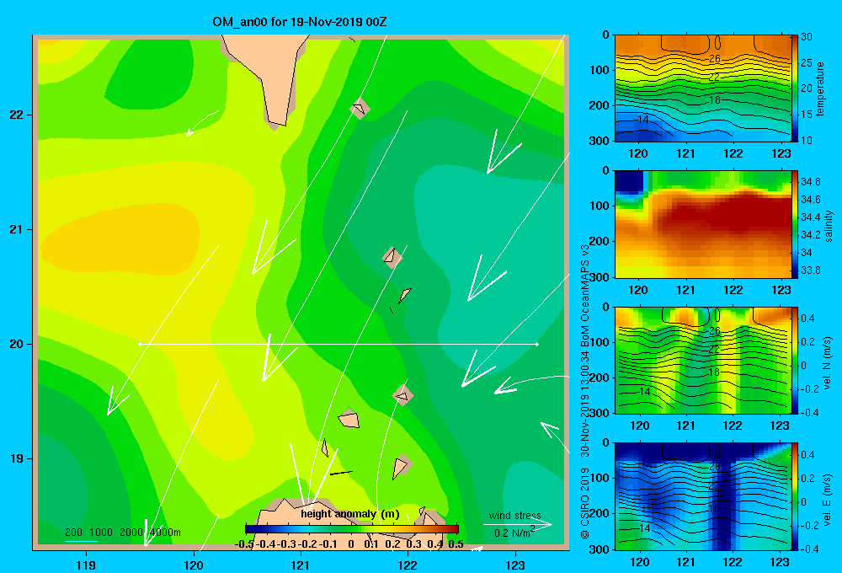Click the latitude 22 tick label on main map
Screen dimensions: 842x573
click(x=16, y=115)
